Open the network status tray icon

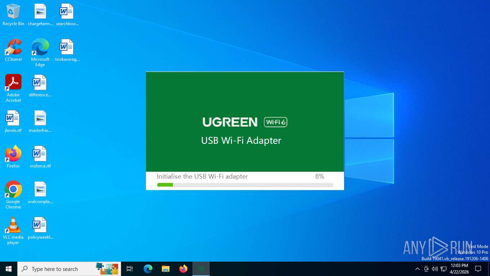click(444, 269)
